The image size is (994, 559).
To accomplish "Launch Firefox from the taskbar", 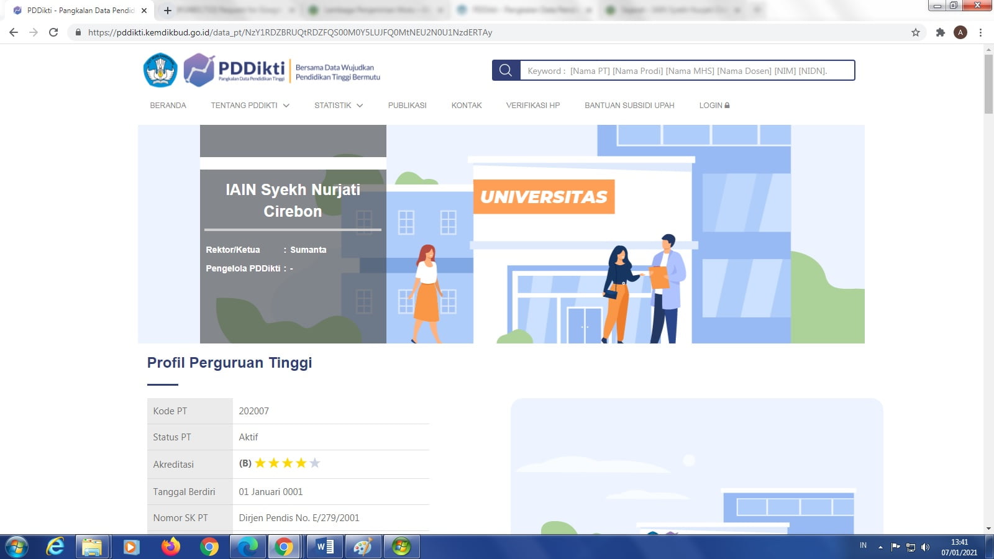I will (170, 547).
